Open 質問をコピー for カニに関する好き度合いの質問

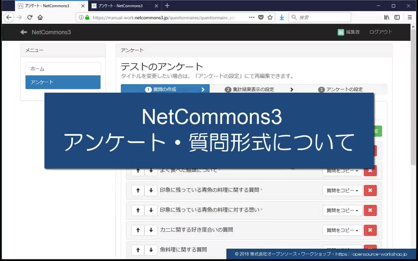click(343, 230)
